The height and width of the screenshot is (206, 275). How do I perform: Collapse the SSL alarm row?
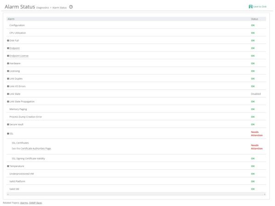(8, 134)
